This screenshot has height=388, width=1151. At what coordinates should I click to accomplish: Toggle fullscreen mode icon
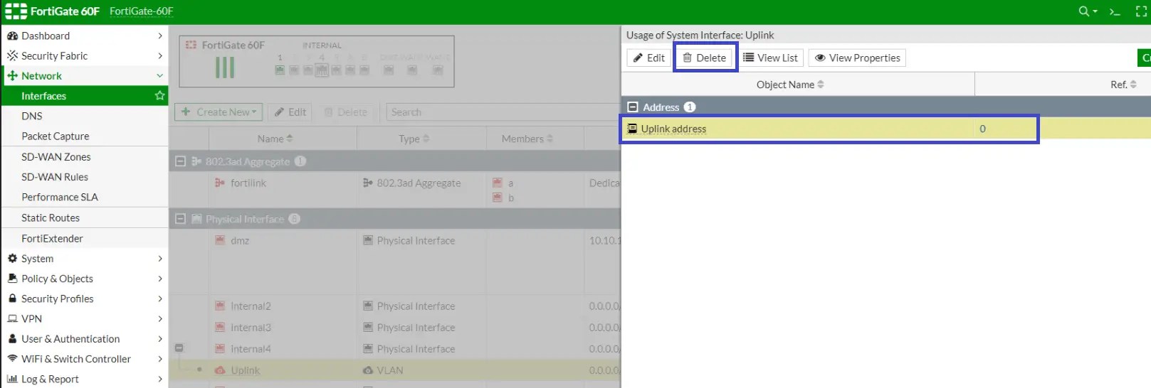[x=1141, y=11]
